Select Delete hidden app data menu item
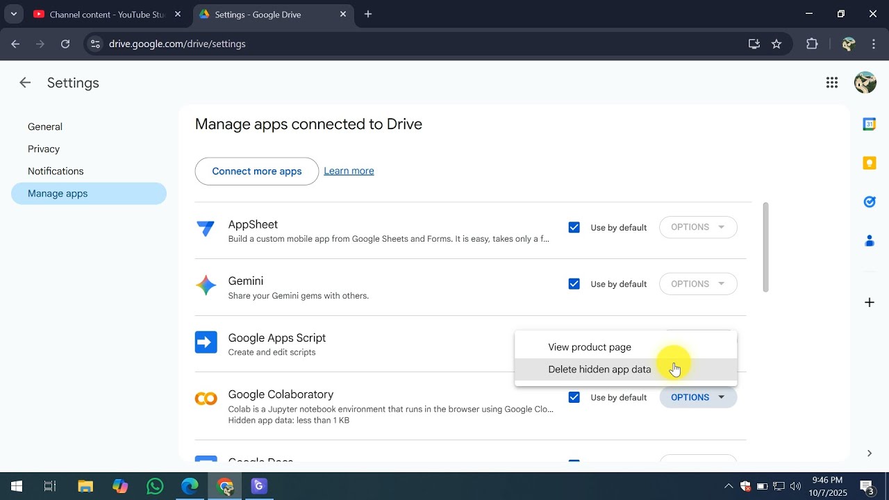This screenshot has width=889, height=500. pyautogui.click(x=626, y=369)
